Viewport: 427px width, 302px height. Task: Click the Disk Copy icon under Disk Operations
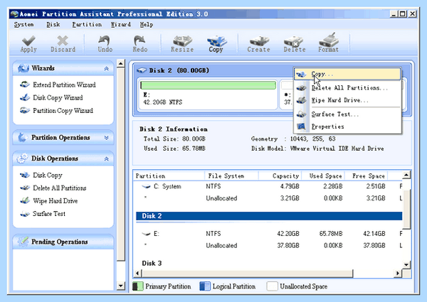click(25, 175)
